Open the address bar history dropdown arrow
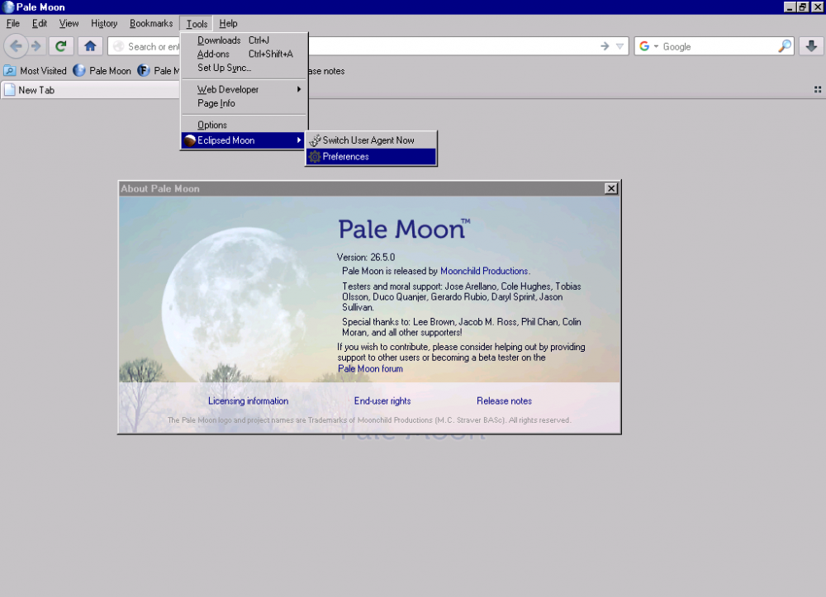 coord(620,46)
